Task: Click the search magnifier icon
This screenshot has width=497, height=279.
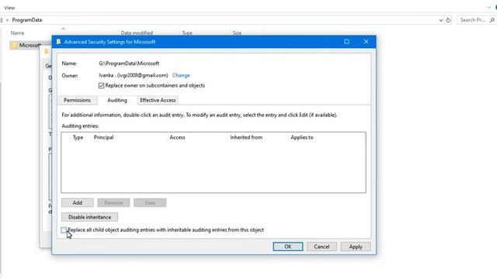Action: [x=492, y=20]
